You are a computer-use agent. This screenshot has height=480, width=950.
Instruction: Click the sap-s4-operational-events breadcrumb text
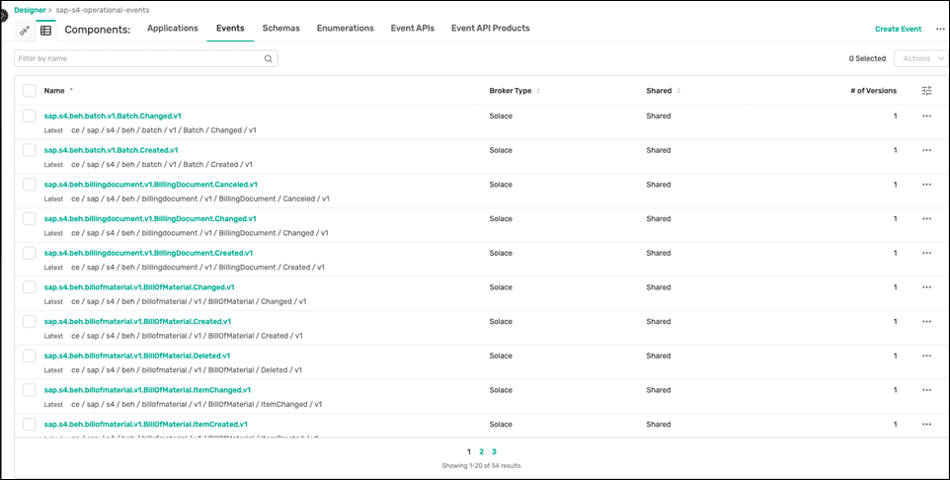pos(103,10)
